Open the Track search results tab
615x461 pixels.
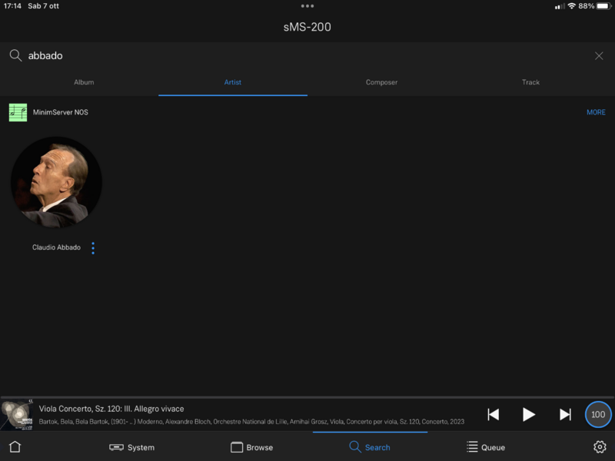pyautogui.click(x=530, y=82)
